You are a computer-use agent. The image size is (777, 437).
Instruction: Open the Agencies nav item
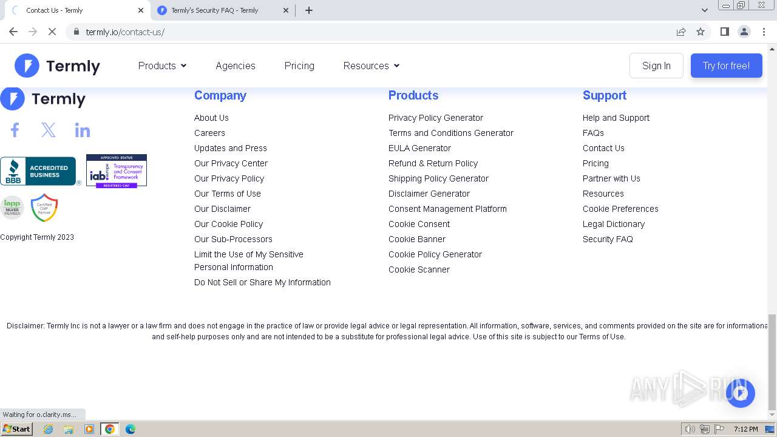236,66
